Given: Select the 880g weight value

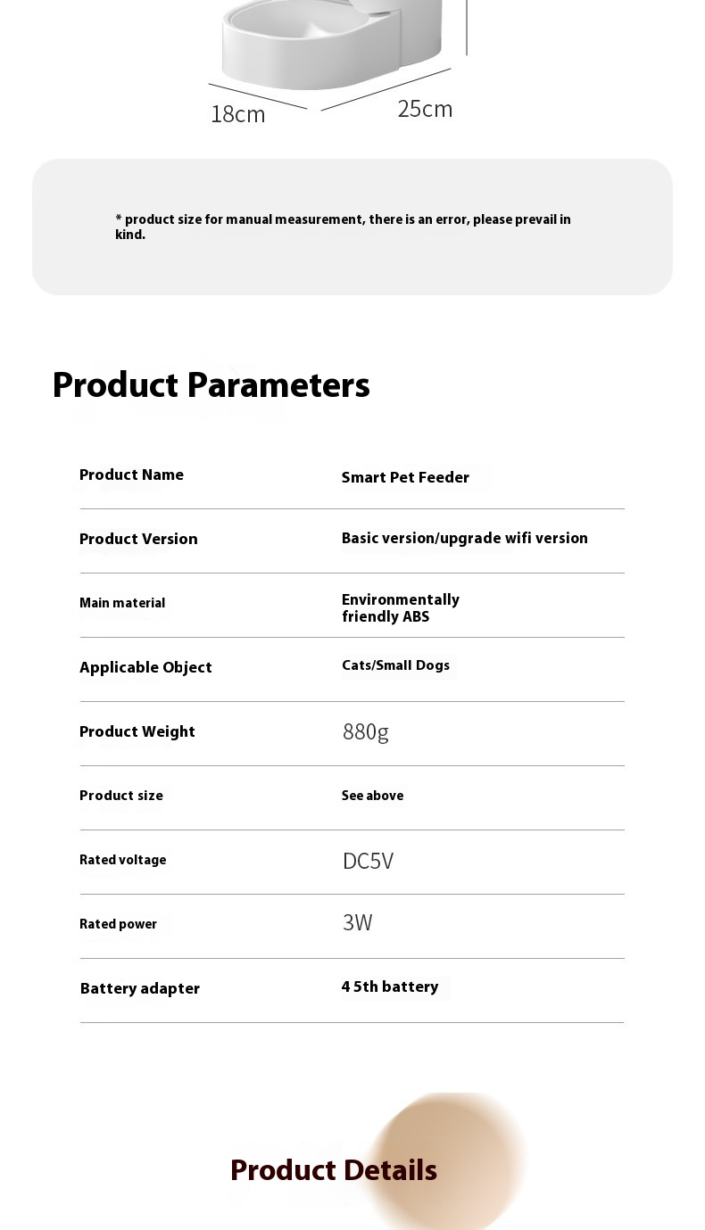Looking at the screenshot, I should 366,732.
